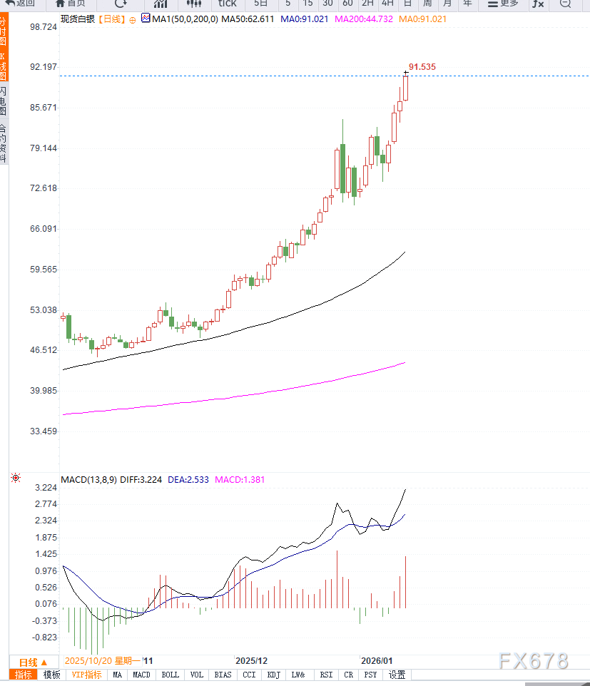Viewport: 590px width, 686px height.
Task: Open the 60 minute timeframe
Action: pos(347,4)
